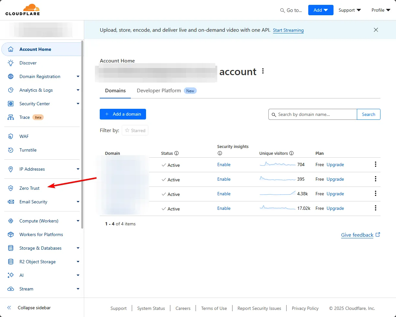Click the Give feedback link
The image size is (396, 317).
click(360, 235)
